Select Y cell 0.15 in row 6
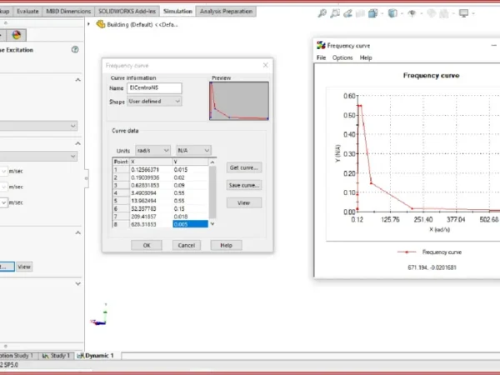Viewport: 500px width, 375px height. 190,208
